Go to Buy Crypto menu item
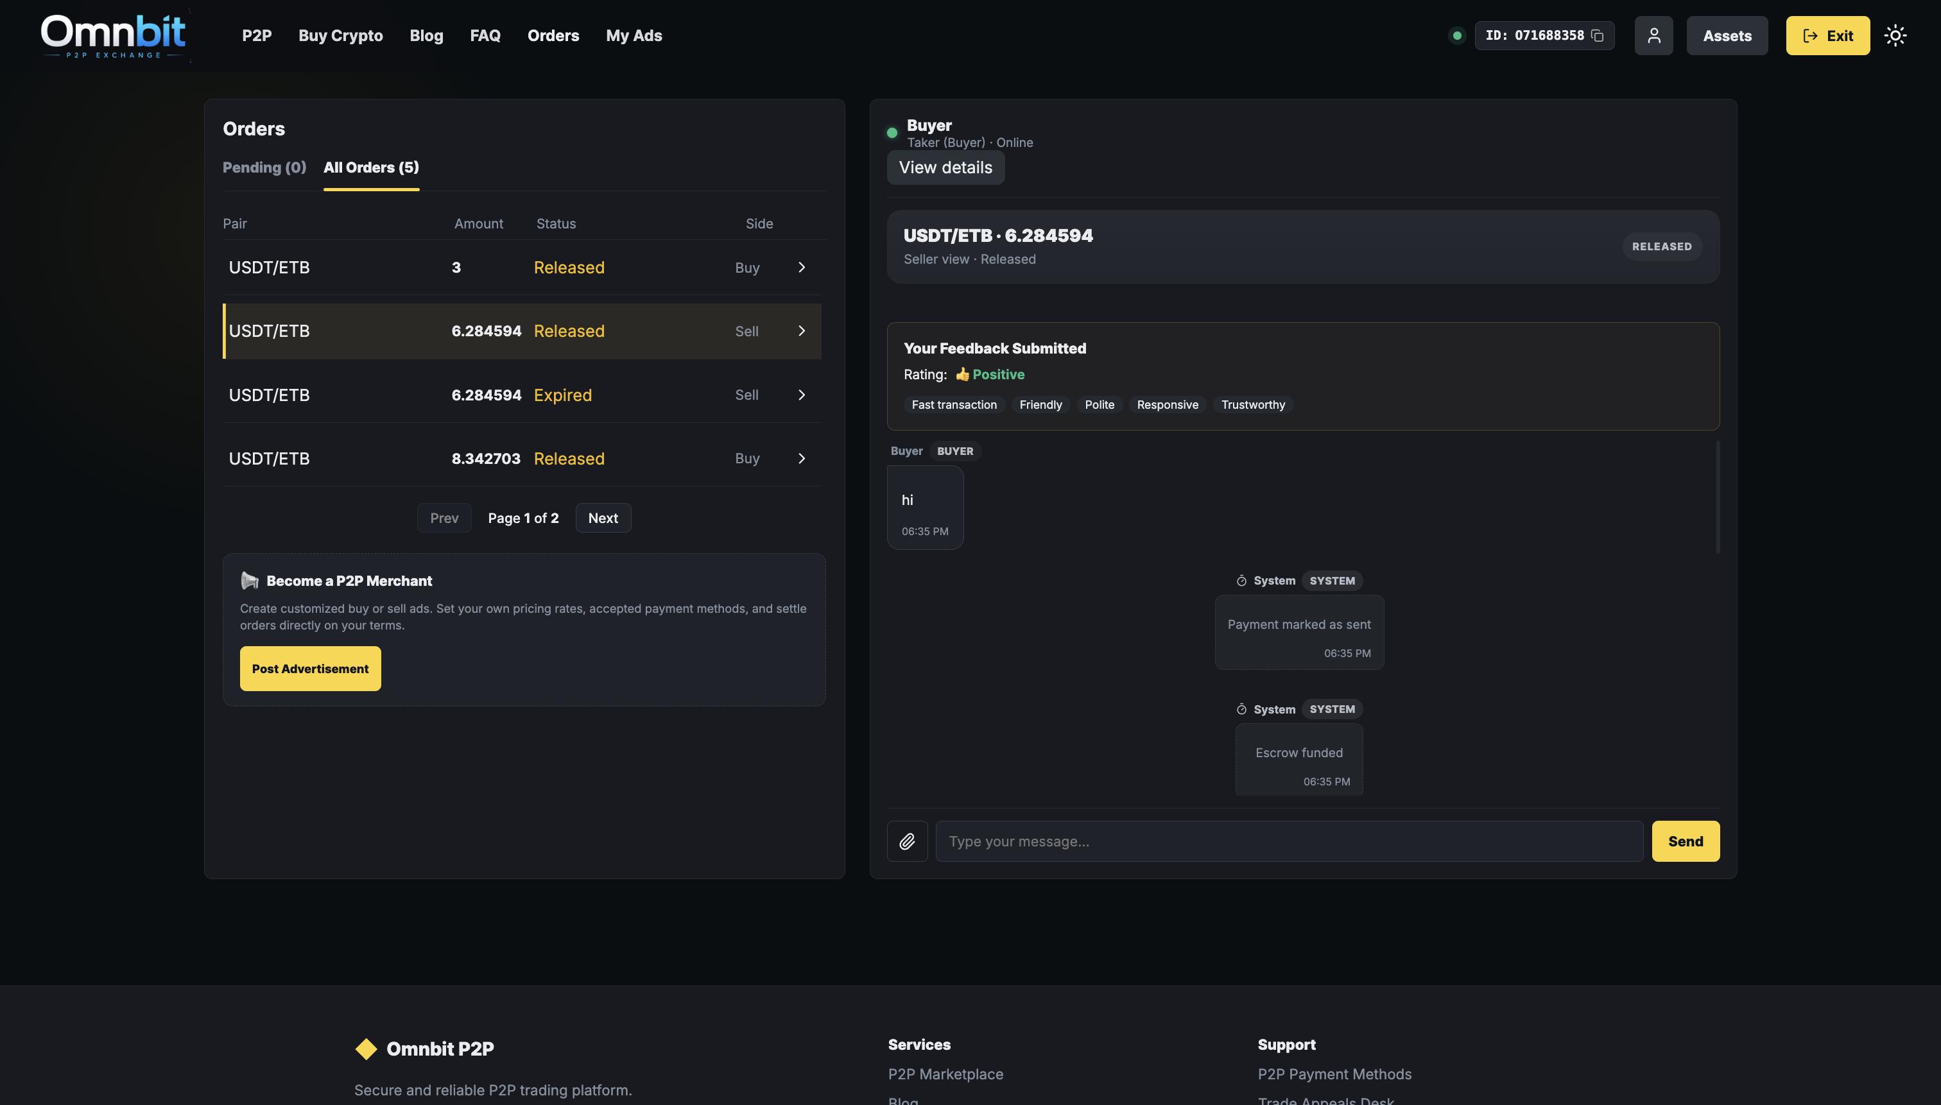This screenshot has width=1941, height=1105. pyautogui.click(x=341, y=36)
